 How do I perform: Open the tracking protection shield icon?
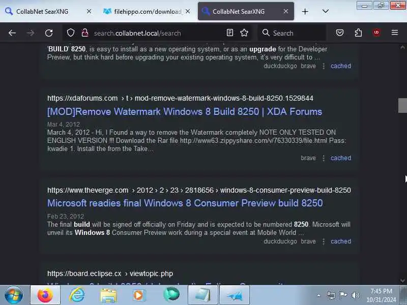pos(71,33)
